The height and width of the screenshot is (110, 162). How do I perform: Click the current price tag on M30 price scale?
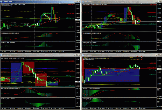coord(78,20)
